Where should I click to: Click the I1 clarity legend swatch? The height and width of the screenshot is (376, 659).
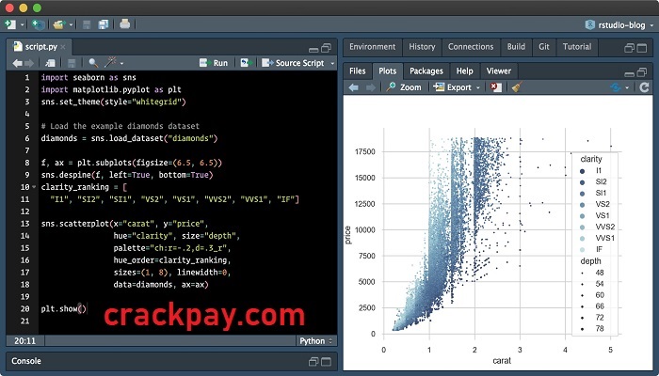click(582, 171)
